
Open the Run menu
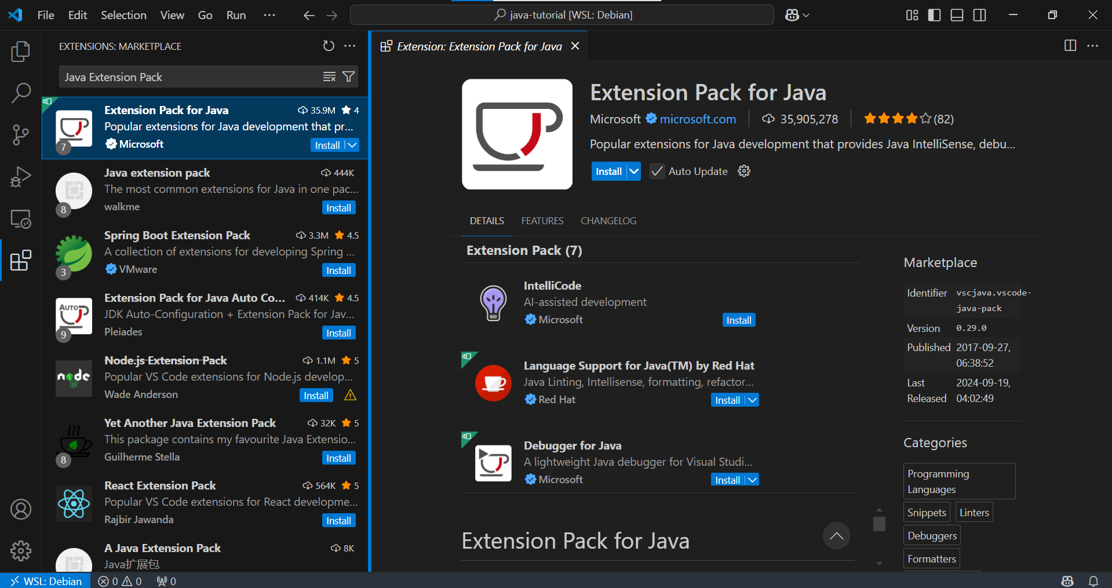[x=236, y=15]
